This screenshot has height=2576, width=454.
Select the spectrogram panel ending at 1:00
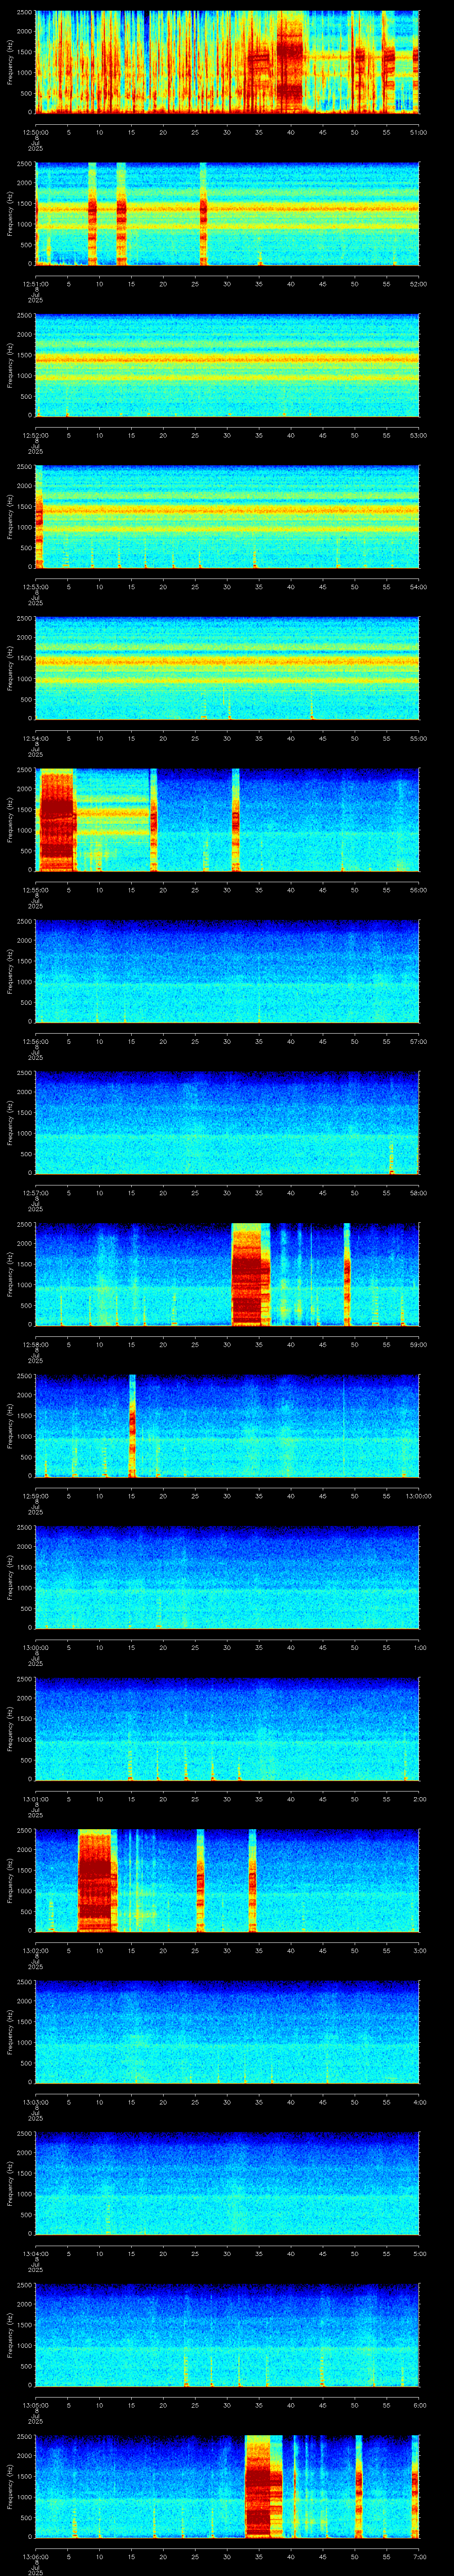pos(227,1577)
